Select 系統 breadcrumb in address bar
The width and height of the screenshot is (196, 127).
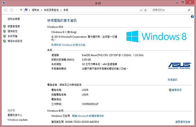point(66,10)
